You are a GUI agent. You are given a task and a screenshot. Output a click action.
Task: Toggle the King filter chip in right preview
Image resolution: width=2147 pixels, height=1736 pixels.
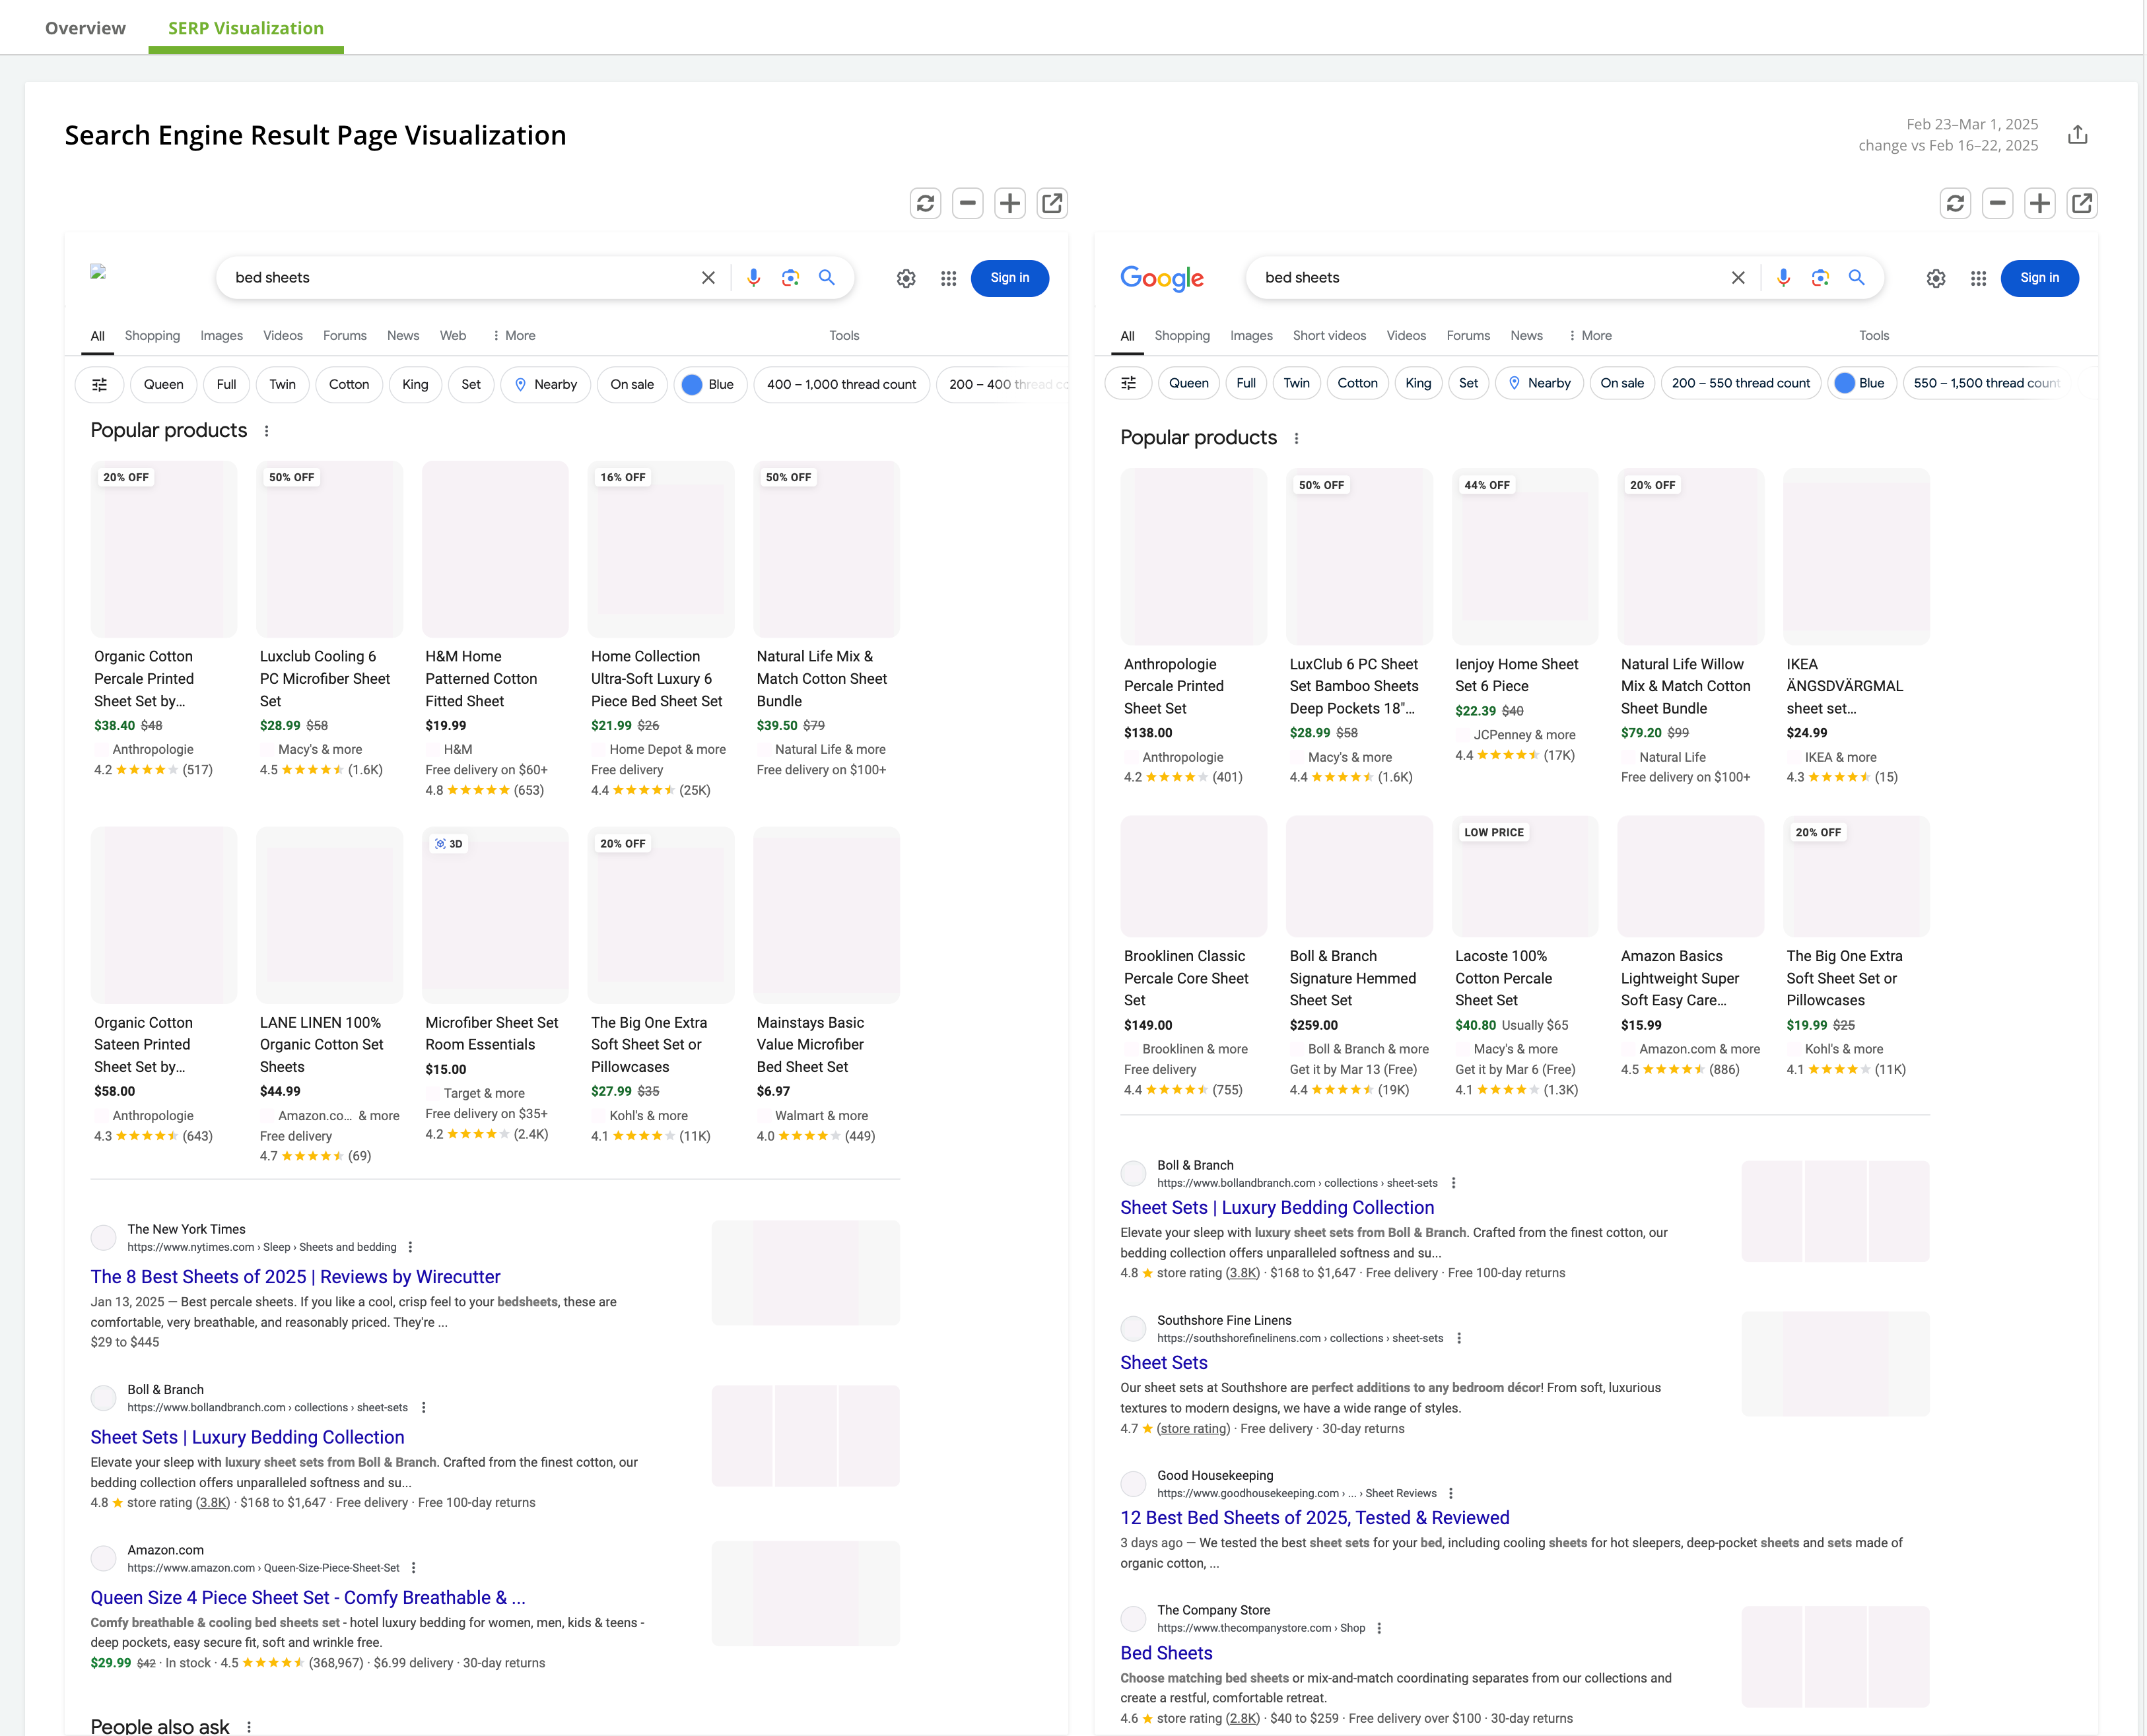tap(1418, 383)
